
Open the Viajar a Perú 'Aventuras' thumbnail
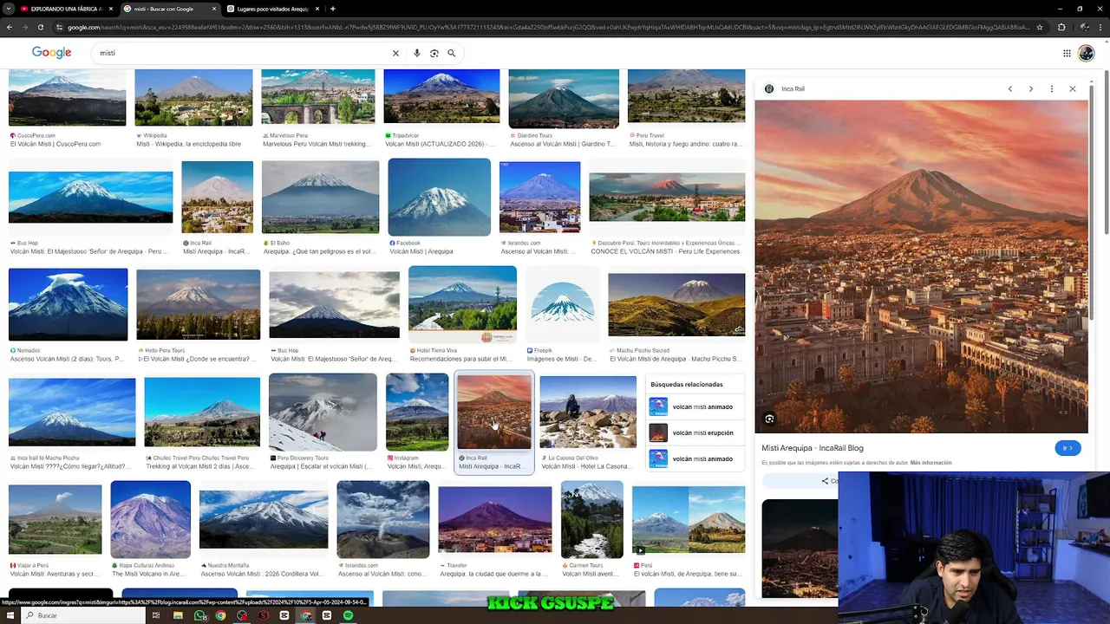55,519
